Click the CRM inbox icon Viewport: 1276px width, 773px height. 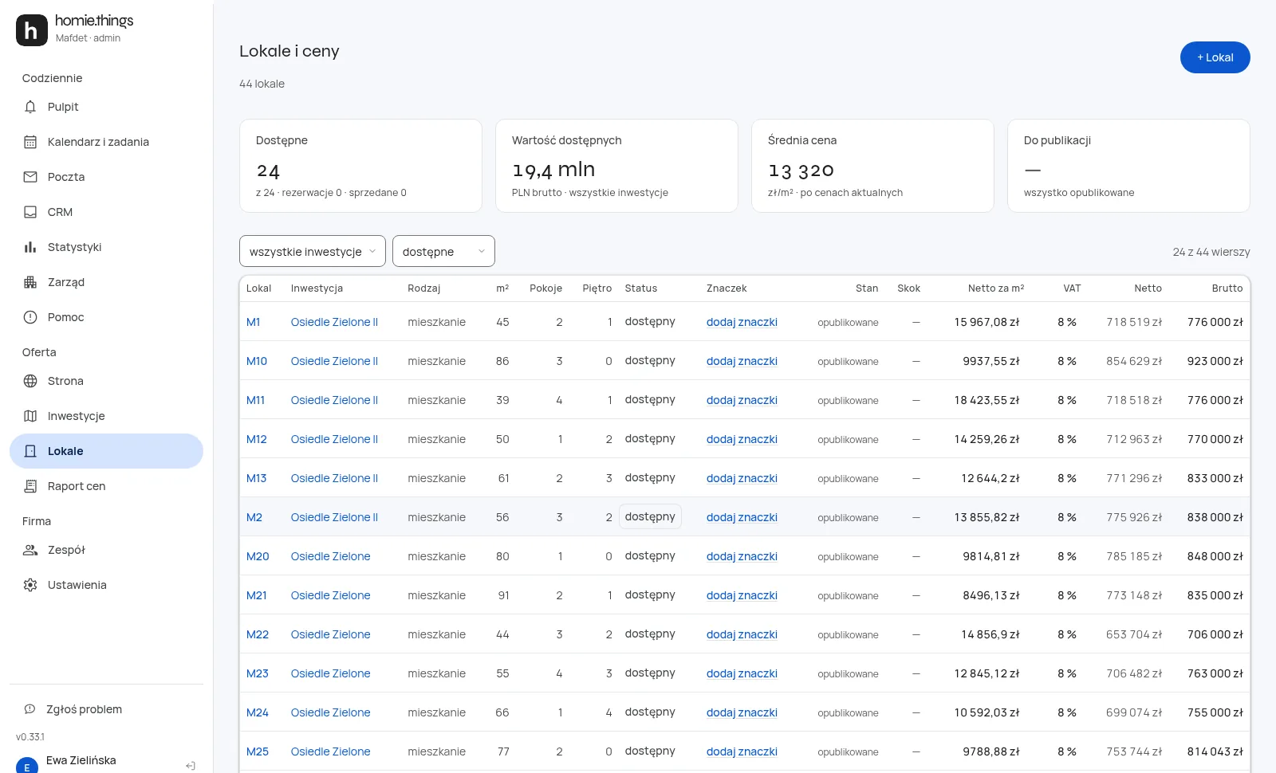coord(30,212)
